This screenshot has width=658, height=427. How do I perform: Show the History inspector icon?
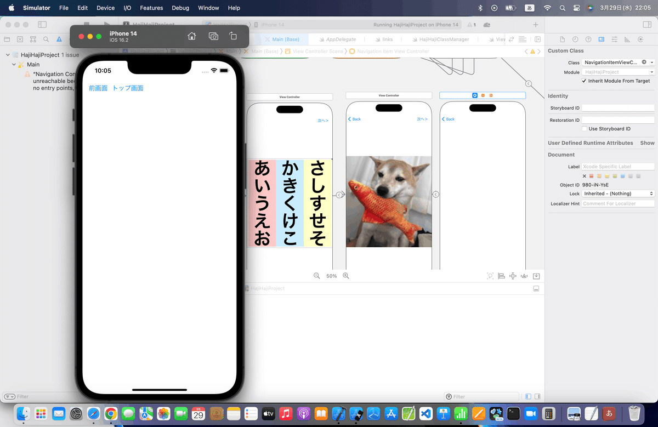click(x=575, y=39)
